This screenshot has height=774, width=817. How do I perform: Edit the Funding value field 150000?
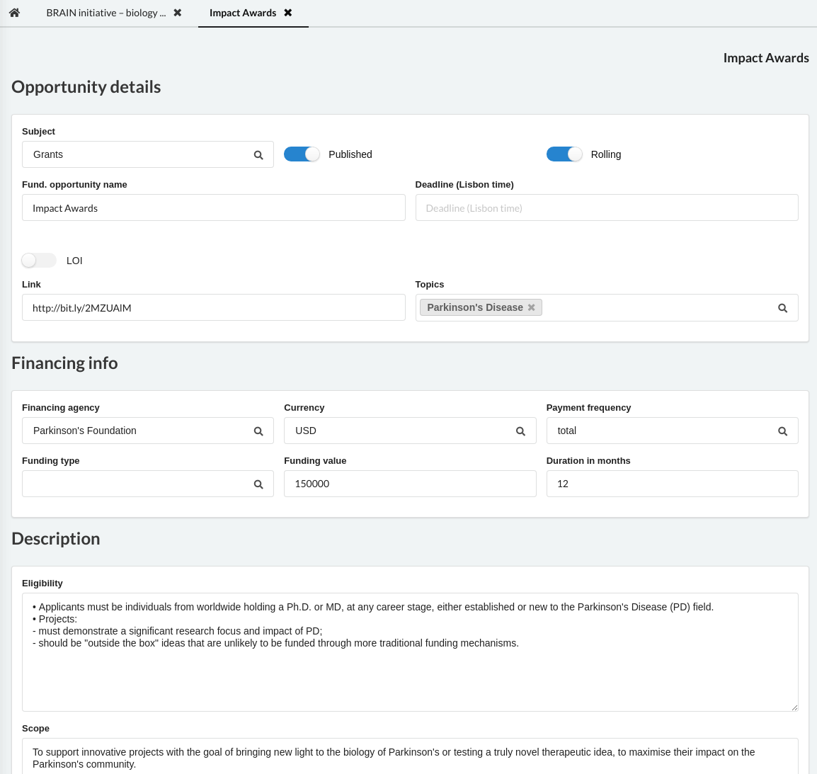tap(409, 484)
